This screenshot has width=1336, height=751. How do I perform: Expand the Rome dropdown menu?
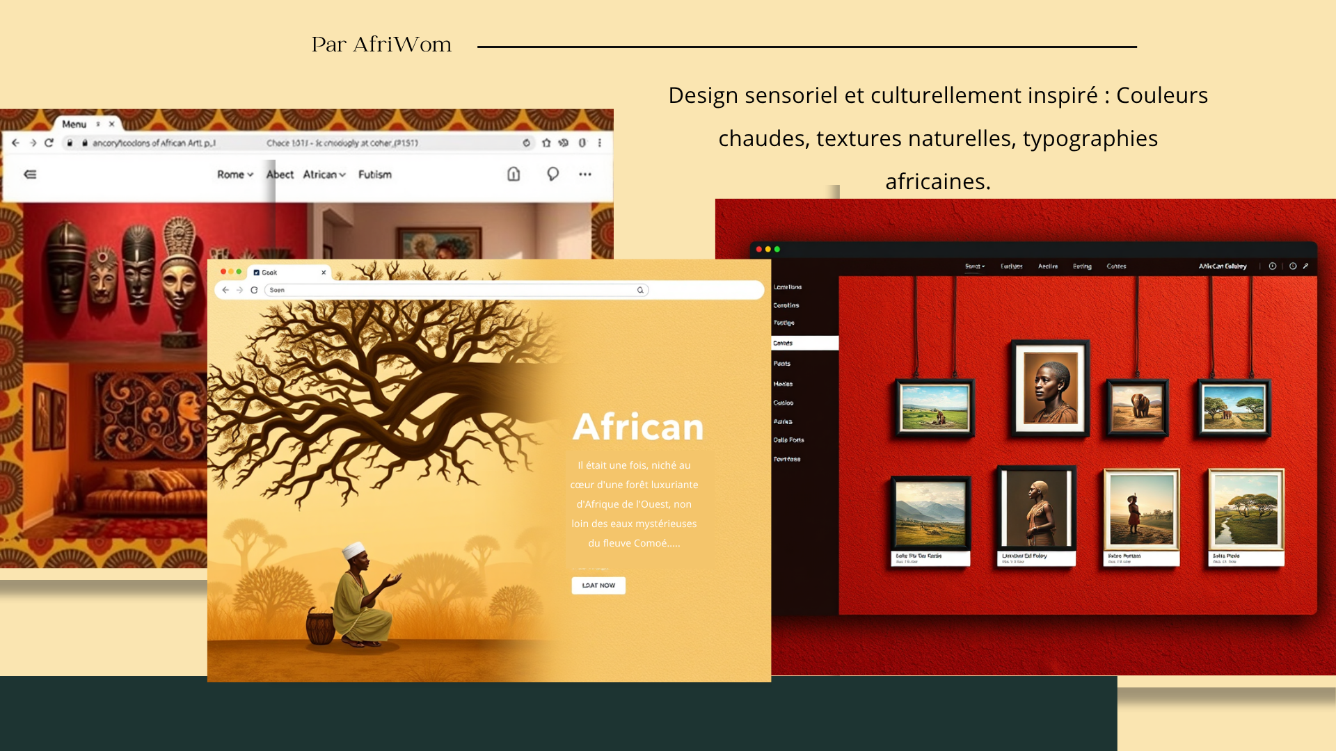pos(235,175)
